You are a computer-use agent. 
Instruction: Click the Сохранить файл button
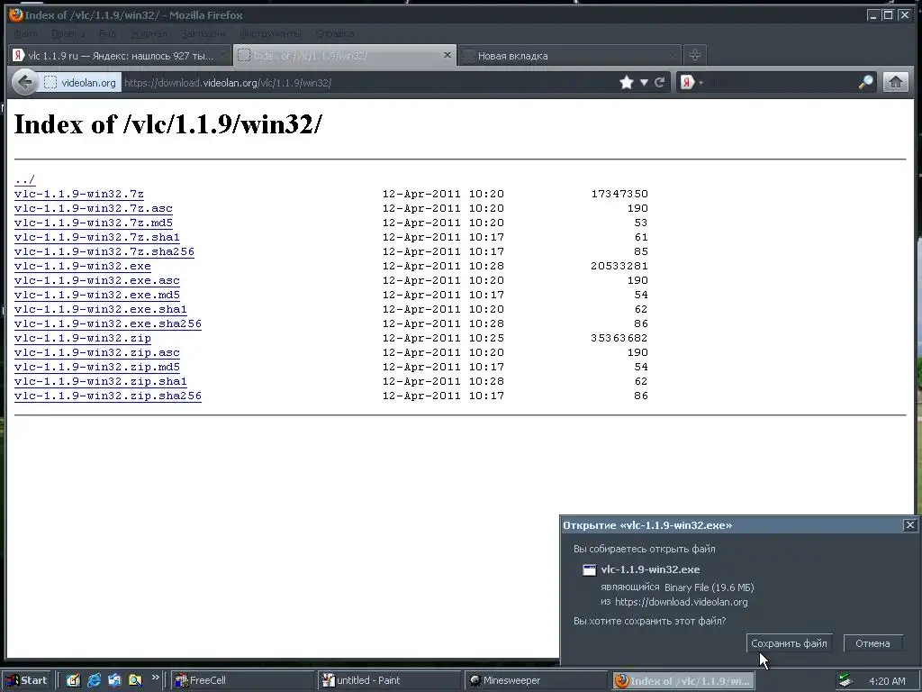pos(789,643)
